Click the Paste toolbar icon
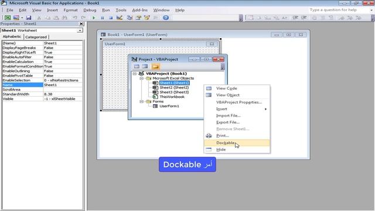This screenshot has width=375, height=211. pos(56,18)
